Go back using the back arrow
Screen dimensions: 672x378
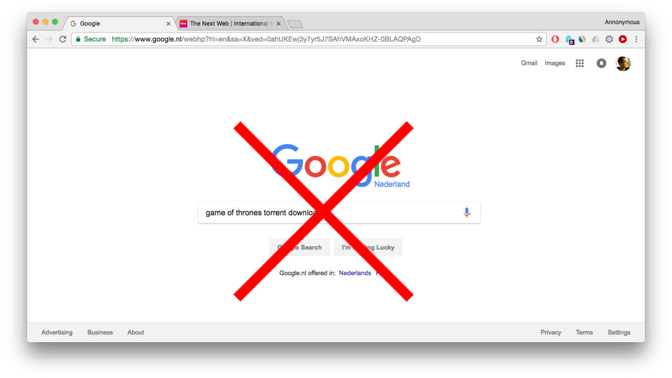coord(36,39)
